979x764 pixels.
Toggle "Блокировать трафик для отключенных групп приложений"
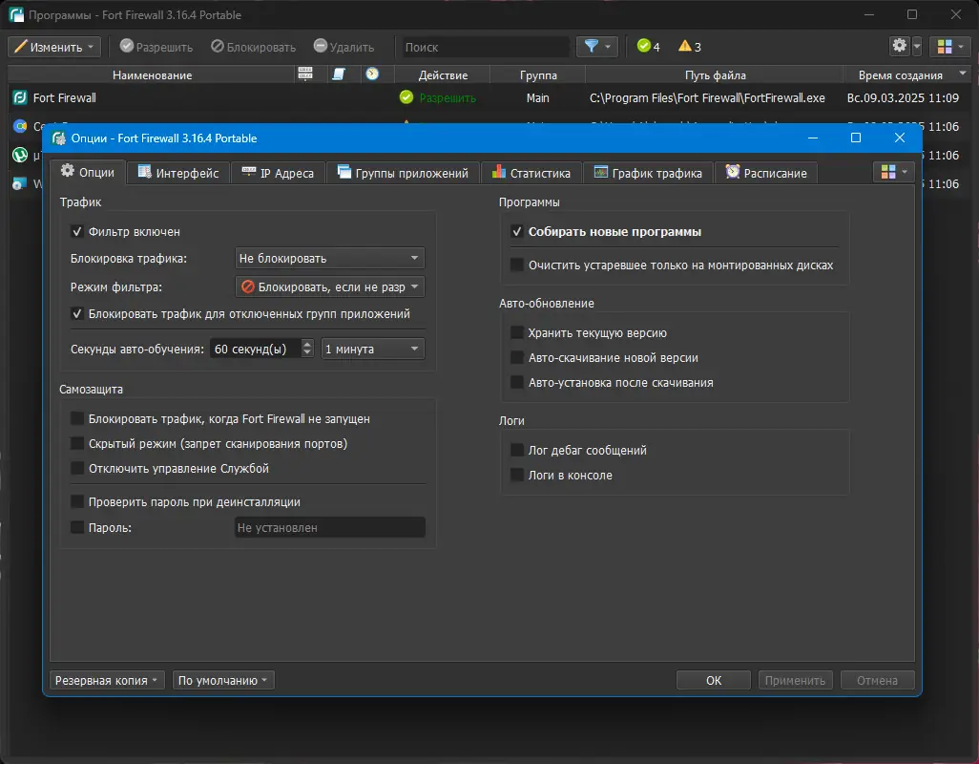click(x=77, y=313)
